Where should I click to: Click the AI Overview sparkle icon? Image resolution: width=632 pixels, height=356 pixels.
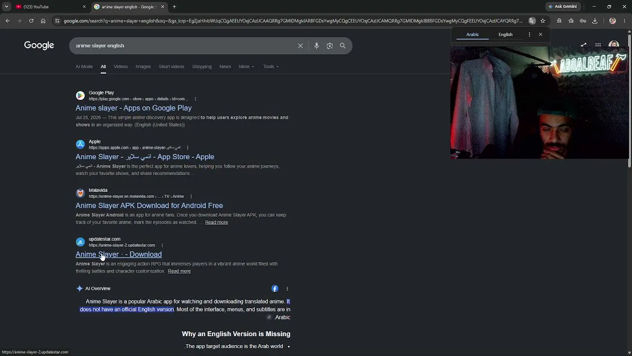point(79,288)
